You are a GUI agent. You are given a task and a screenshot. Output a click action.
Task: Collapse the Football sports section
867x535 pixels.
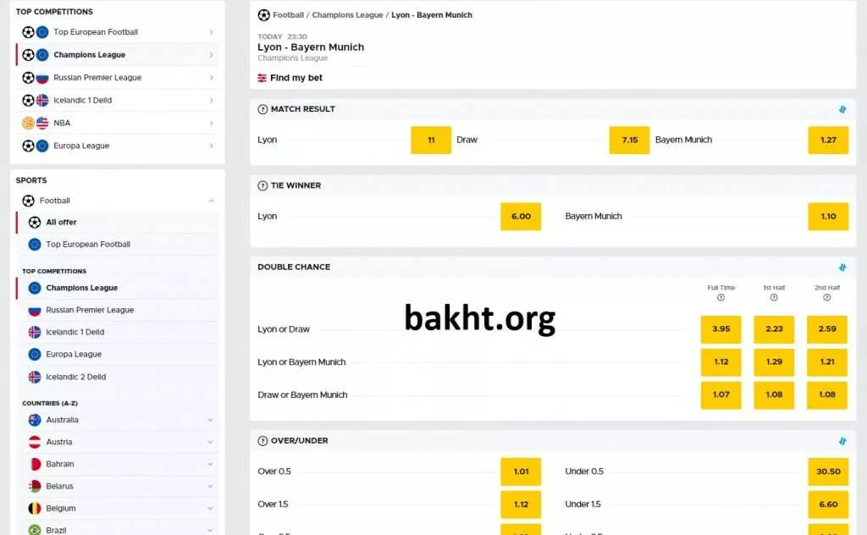click(x=211, y=201)
